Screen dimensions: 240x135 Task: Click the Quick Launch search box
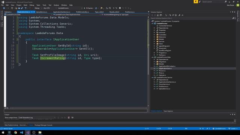[213, 1]
